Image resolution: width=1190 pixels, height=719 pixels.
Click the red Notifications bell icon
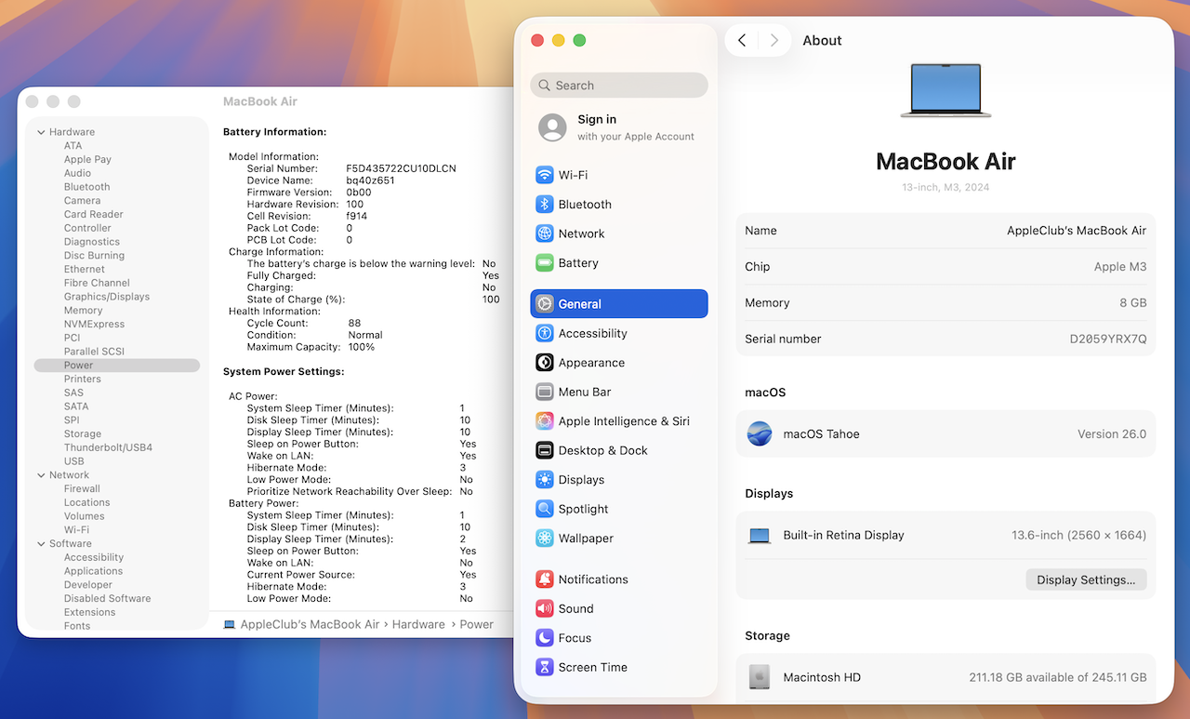point(545,579)
